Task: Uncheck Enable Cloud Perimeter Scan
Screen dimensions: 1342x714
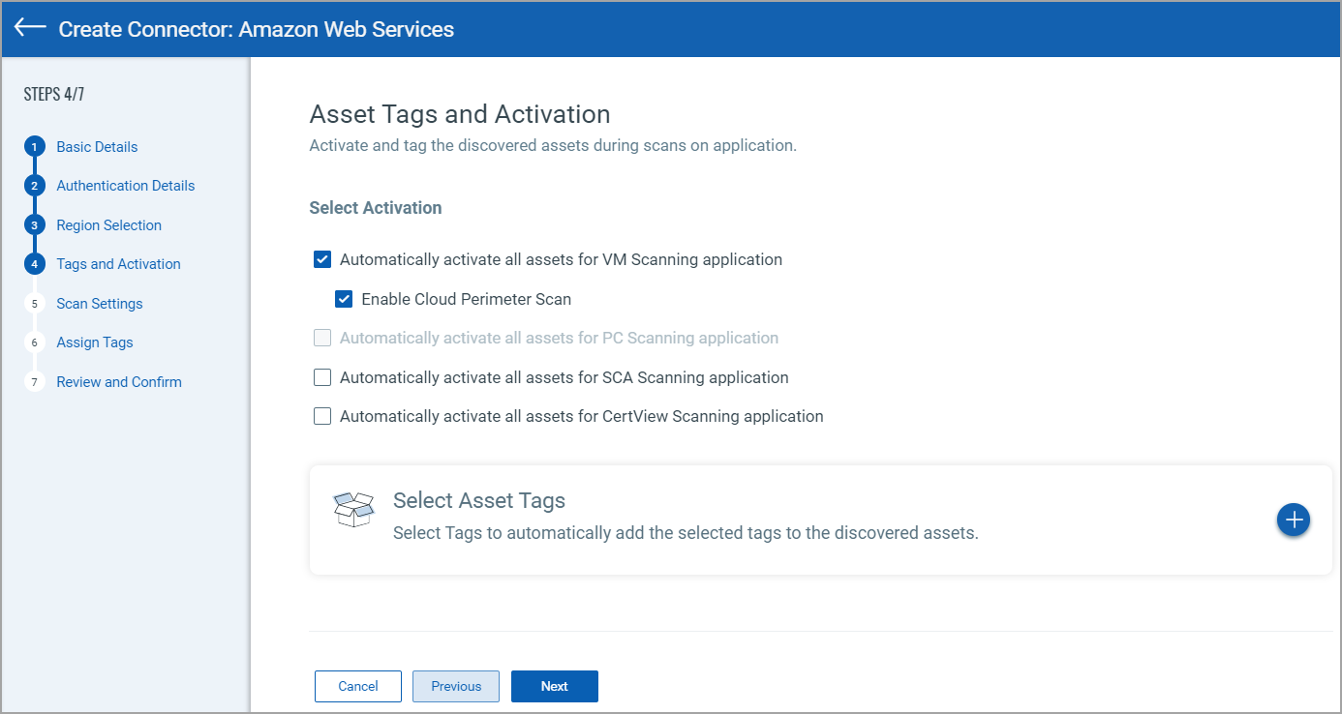Action: point(344,299)
